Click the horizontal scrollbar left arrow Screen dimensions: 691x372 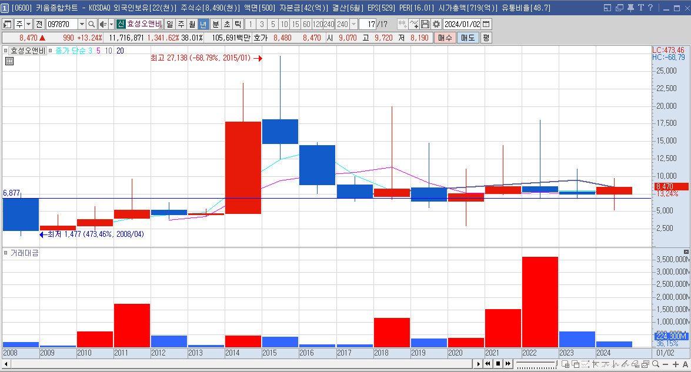click(x=6, y=364)
